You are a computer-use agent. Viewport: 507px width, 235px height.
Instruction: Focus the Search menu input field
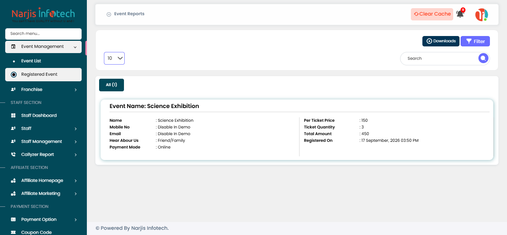tap(43, 34)
